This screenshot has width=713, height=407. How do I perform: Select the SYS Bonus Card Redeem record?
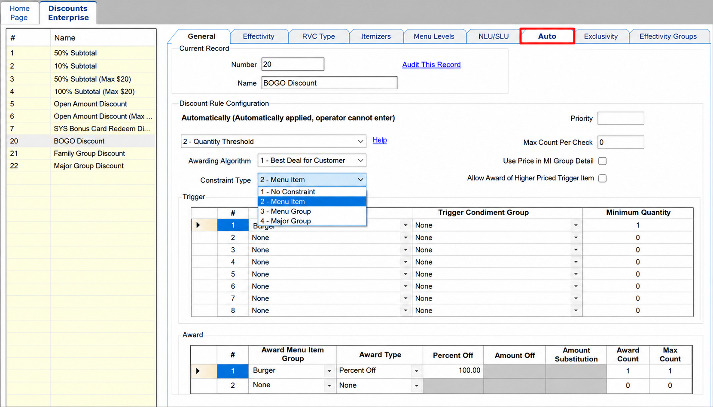pos(81,129)
